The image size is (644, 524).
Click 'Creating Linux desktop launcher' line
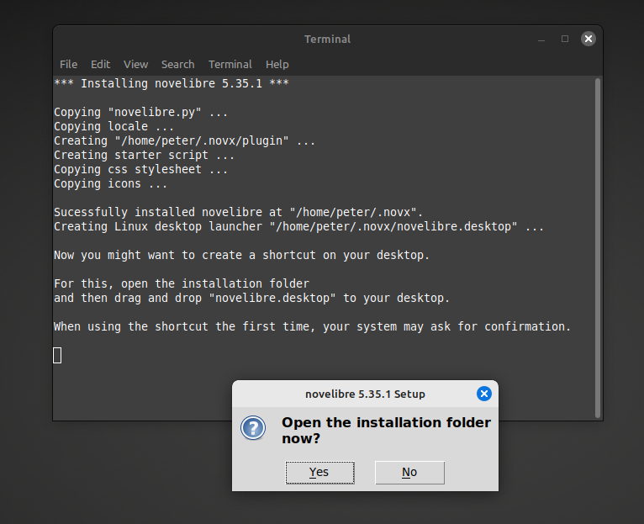point(298,226)
